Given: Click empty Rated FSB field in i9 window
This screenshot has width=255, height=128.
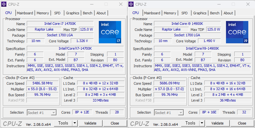Looking at the screenshot, I should coord(170,100).
